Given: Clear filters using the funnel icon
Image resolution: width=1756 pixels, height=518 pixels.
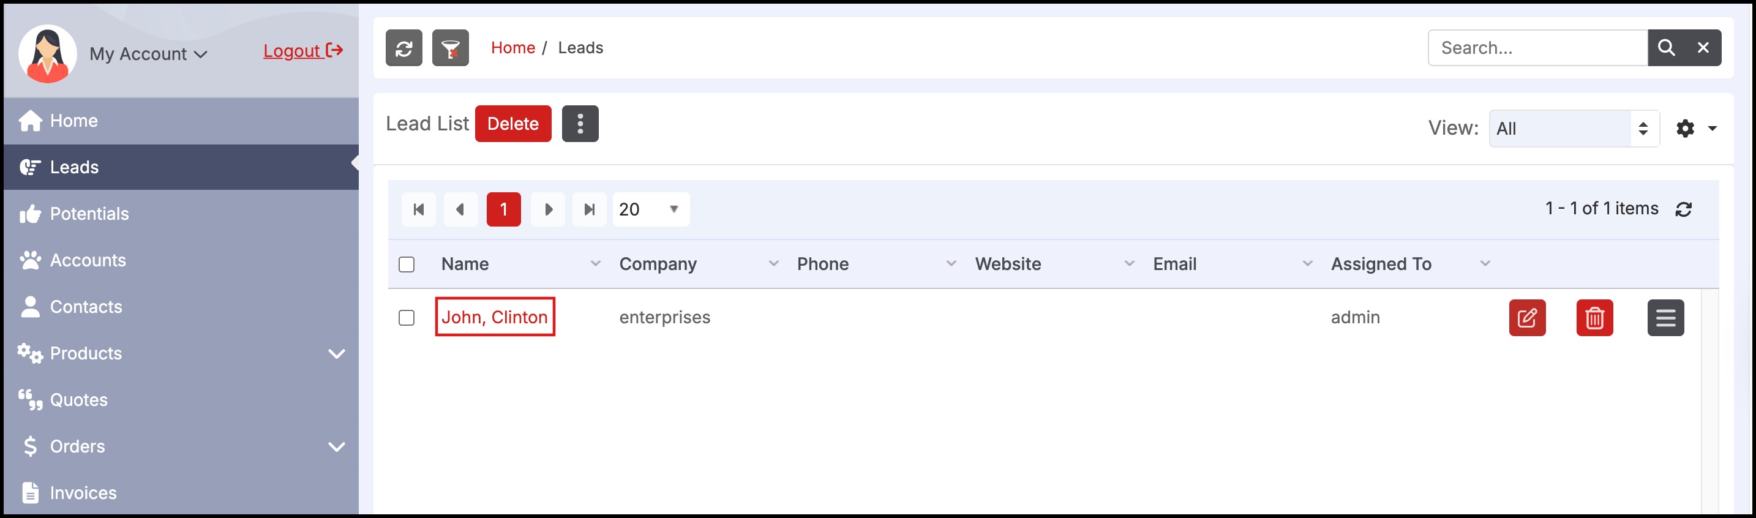Looking at the screenshot, I should coord(450,48).
